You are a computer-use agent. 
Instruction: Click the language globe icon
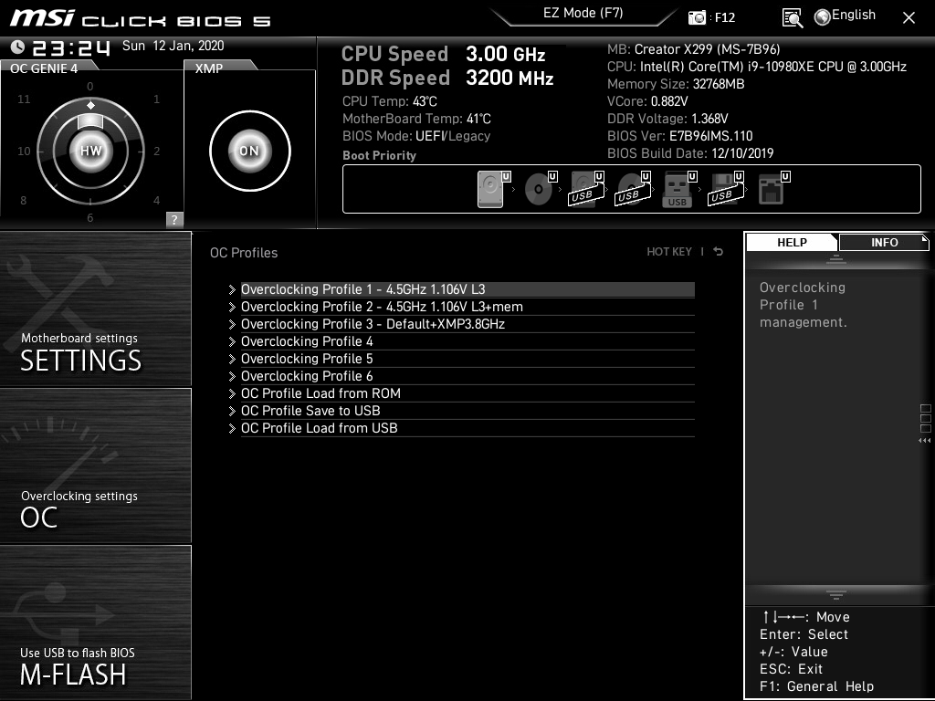[823, 17]
